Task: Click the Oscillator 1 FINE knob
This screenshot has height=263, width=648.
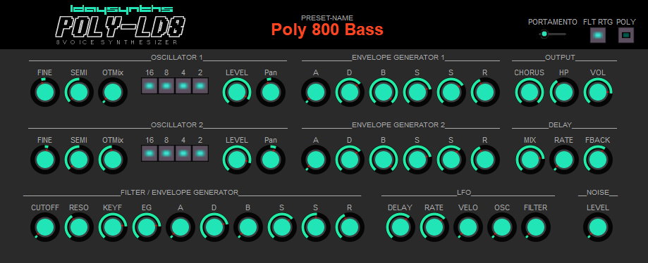Action: pyautogui.click(x=45, y=92)
